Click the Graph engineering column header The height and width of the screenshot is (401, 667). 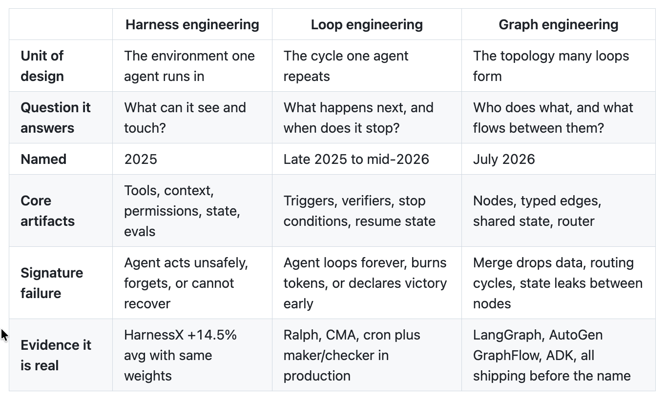pyautogui.click(x=559, y=24)
